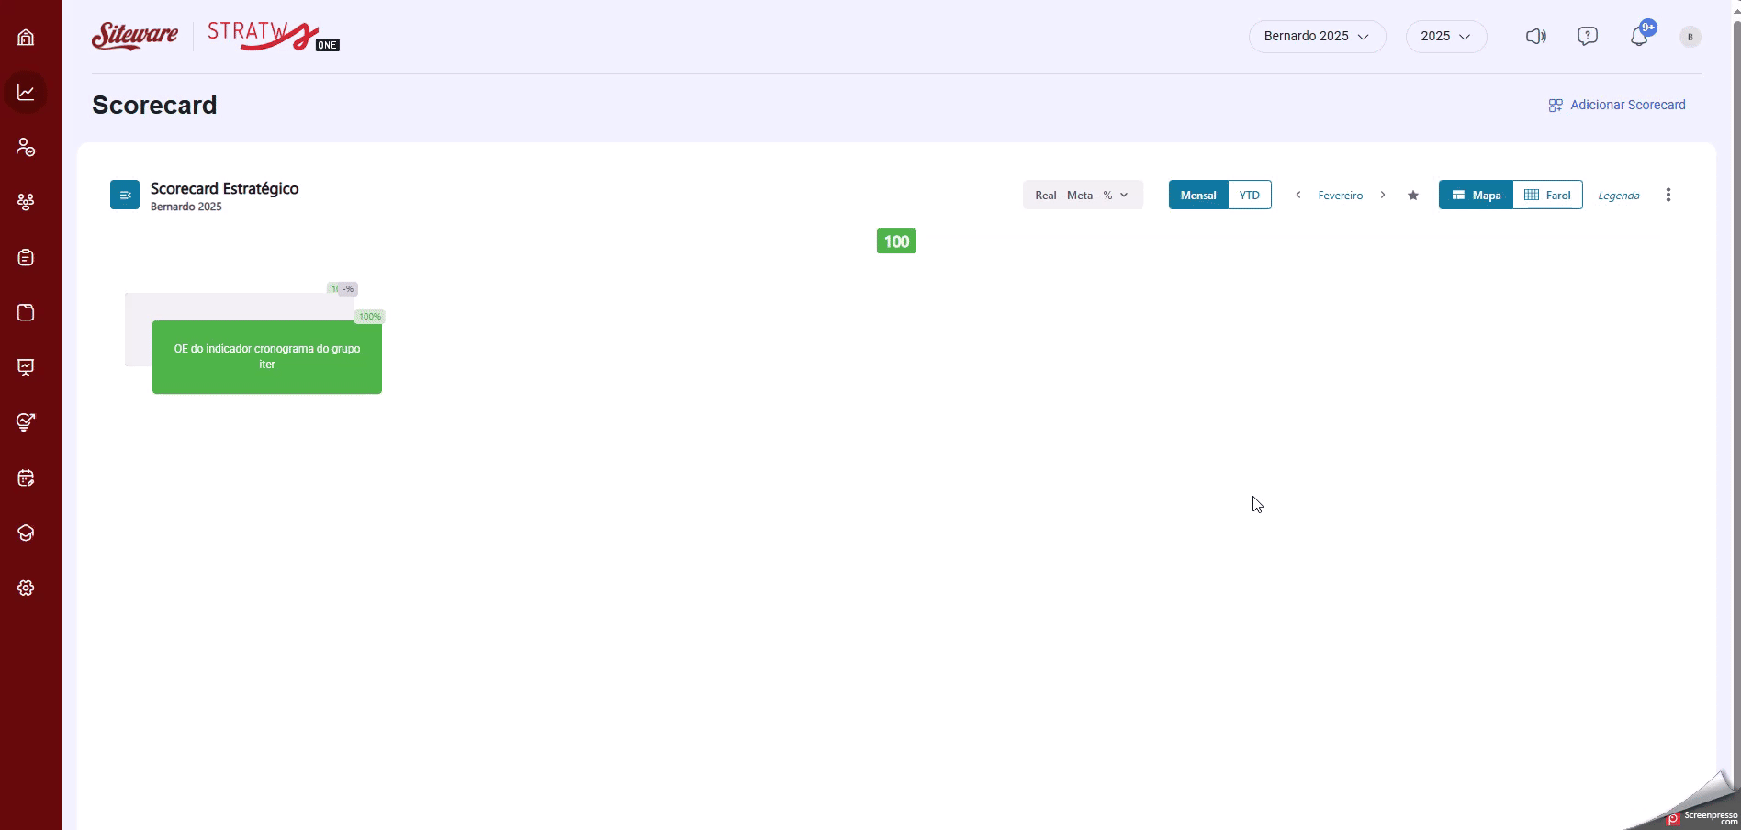Image resolution: width=1741 pixels, height=830 pixels.
Task: Switch to Mensal period view
Action: [x=1198, y=196]
